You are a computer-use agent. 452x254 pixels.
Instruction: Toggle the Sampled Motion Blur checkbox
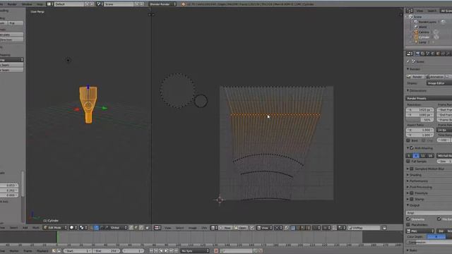[x=412, y=169]
